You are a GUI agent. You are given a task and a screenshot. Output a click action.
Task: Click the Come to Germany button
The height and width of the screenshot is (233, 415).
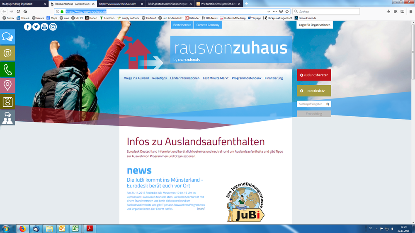pos(208,25)
